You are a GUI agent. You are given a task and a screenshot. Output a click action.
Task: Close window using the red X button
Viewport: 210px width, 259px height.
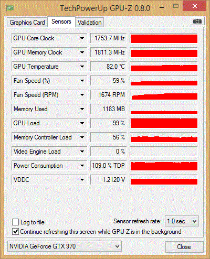click(x=195, y=6)
